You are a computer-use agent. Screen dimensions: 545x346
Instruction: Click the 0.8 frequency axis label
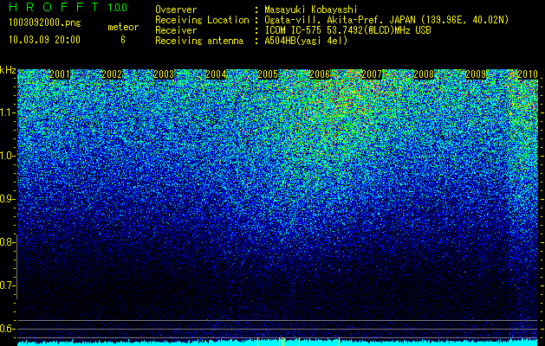point(7,242)
